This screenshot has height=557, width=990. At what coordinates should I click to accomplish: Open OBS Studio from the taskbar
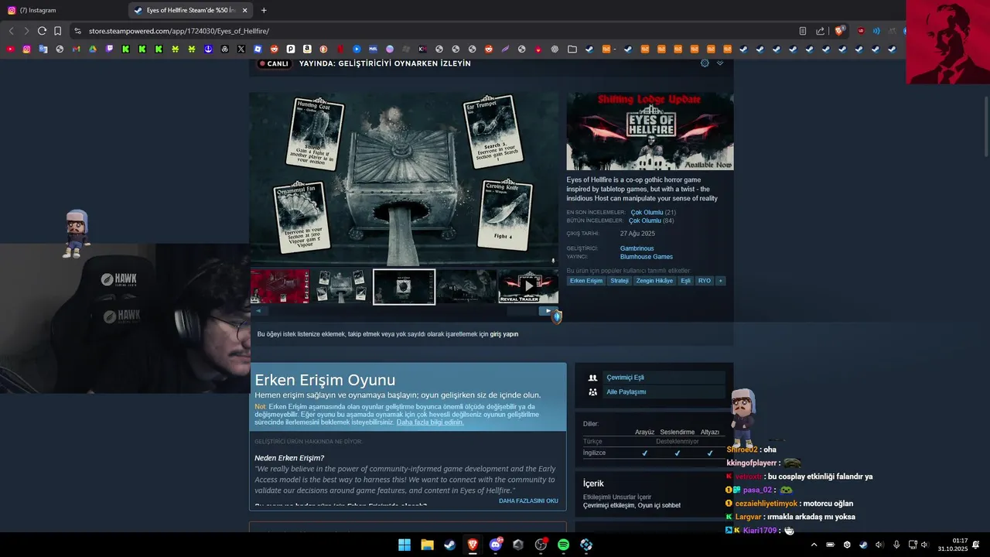pyautogui.click(x=541, y=545)
